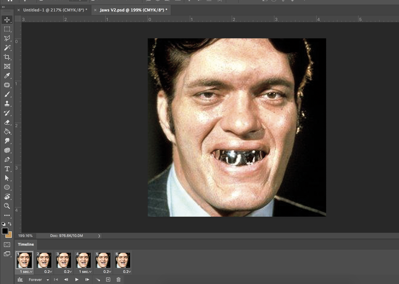
Task: Select the Zoom magnifier tool
Action: (x=7, y=206)
